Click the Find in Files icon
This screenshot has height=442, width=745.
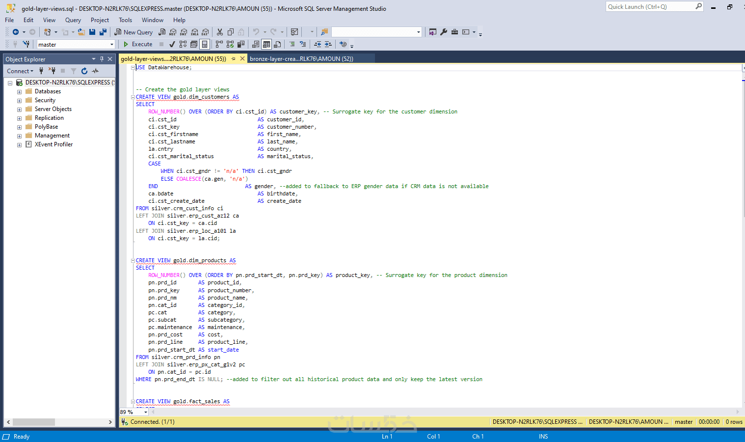click(324, 32)
